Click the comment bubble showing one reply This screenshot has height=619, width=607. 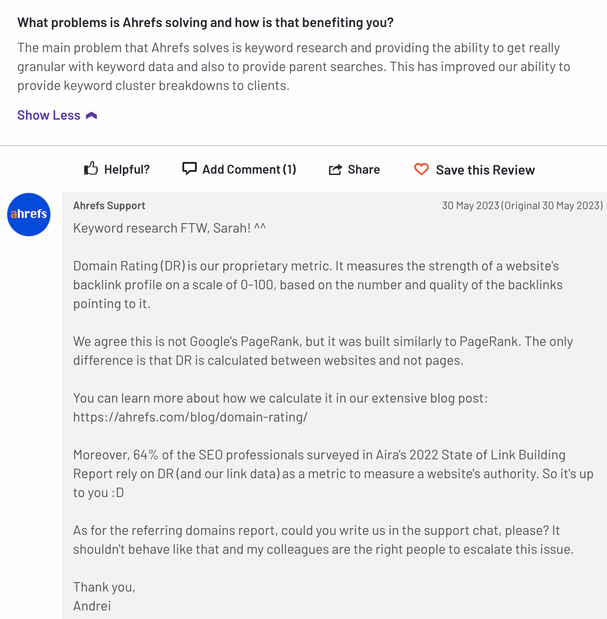point(190,168)
